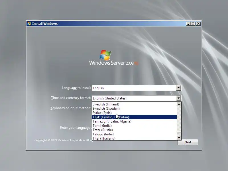Close the Install Windows dialog

click(x=198, y=24)
